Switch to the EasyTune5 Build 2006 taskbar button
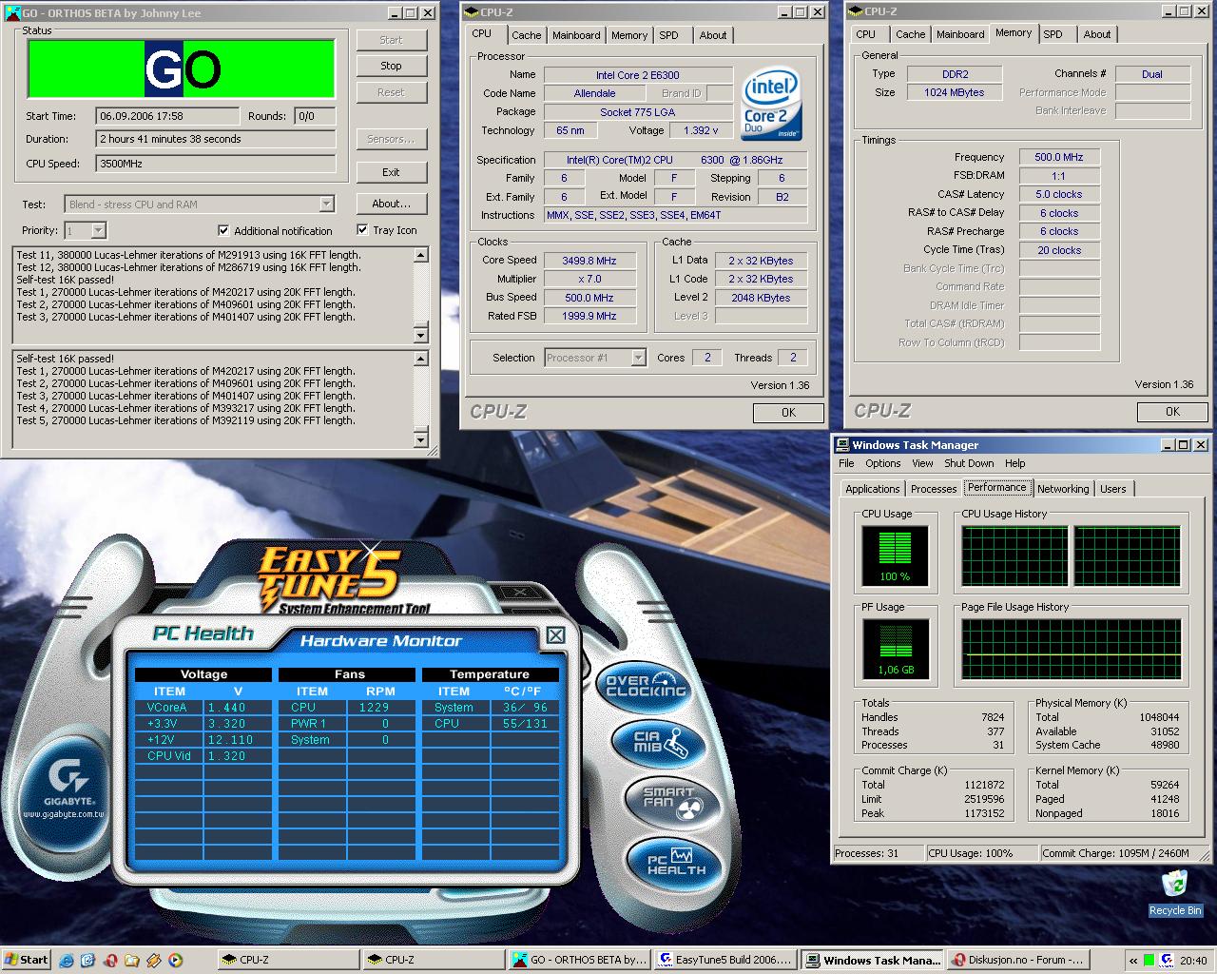 pyautogui.click(x=725, y=960)
